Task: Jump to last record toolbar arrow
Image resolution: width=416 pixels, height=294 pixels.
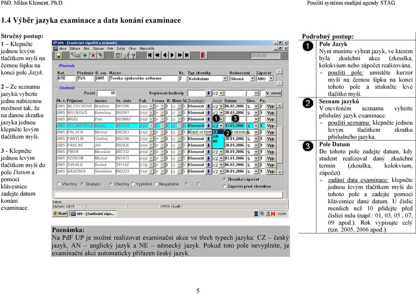Action: [187, 55]
